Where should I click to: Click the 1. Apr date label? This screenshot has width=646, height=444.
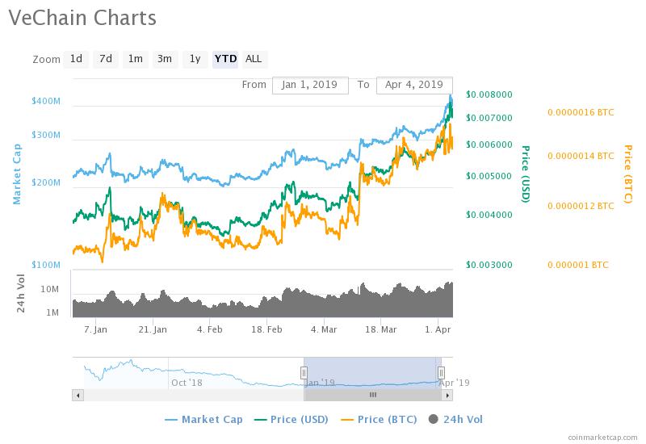(438, 329)
